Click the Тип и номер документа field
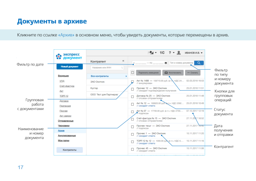 (181, 63)
